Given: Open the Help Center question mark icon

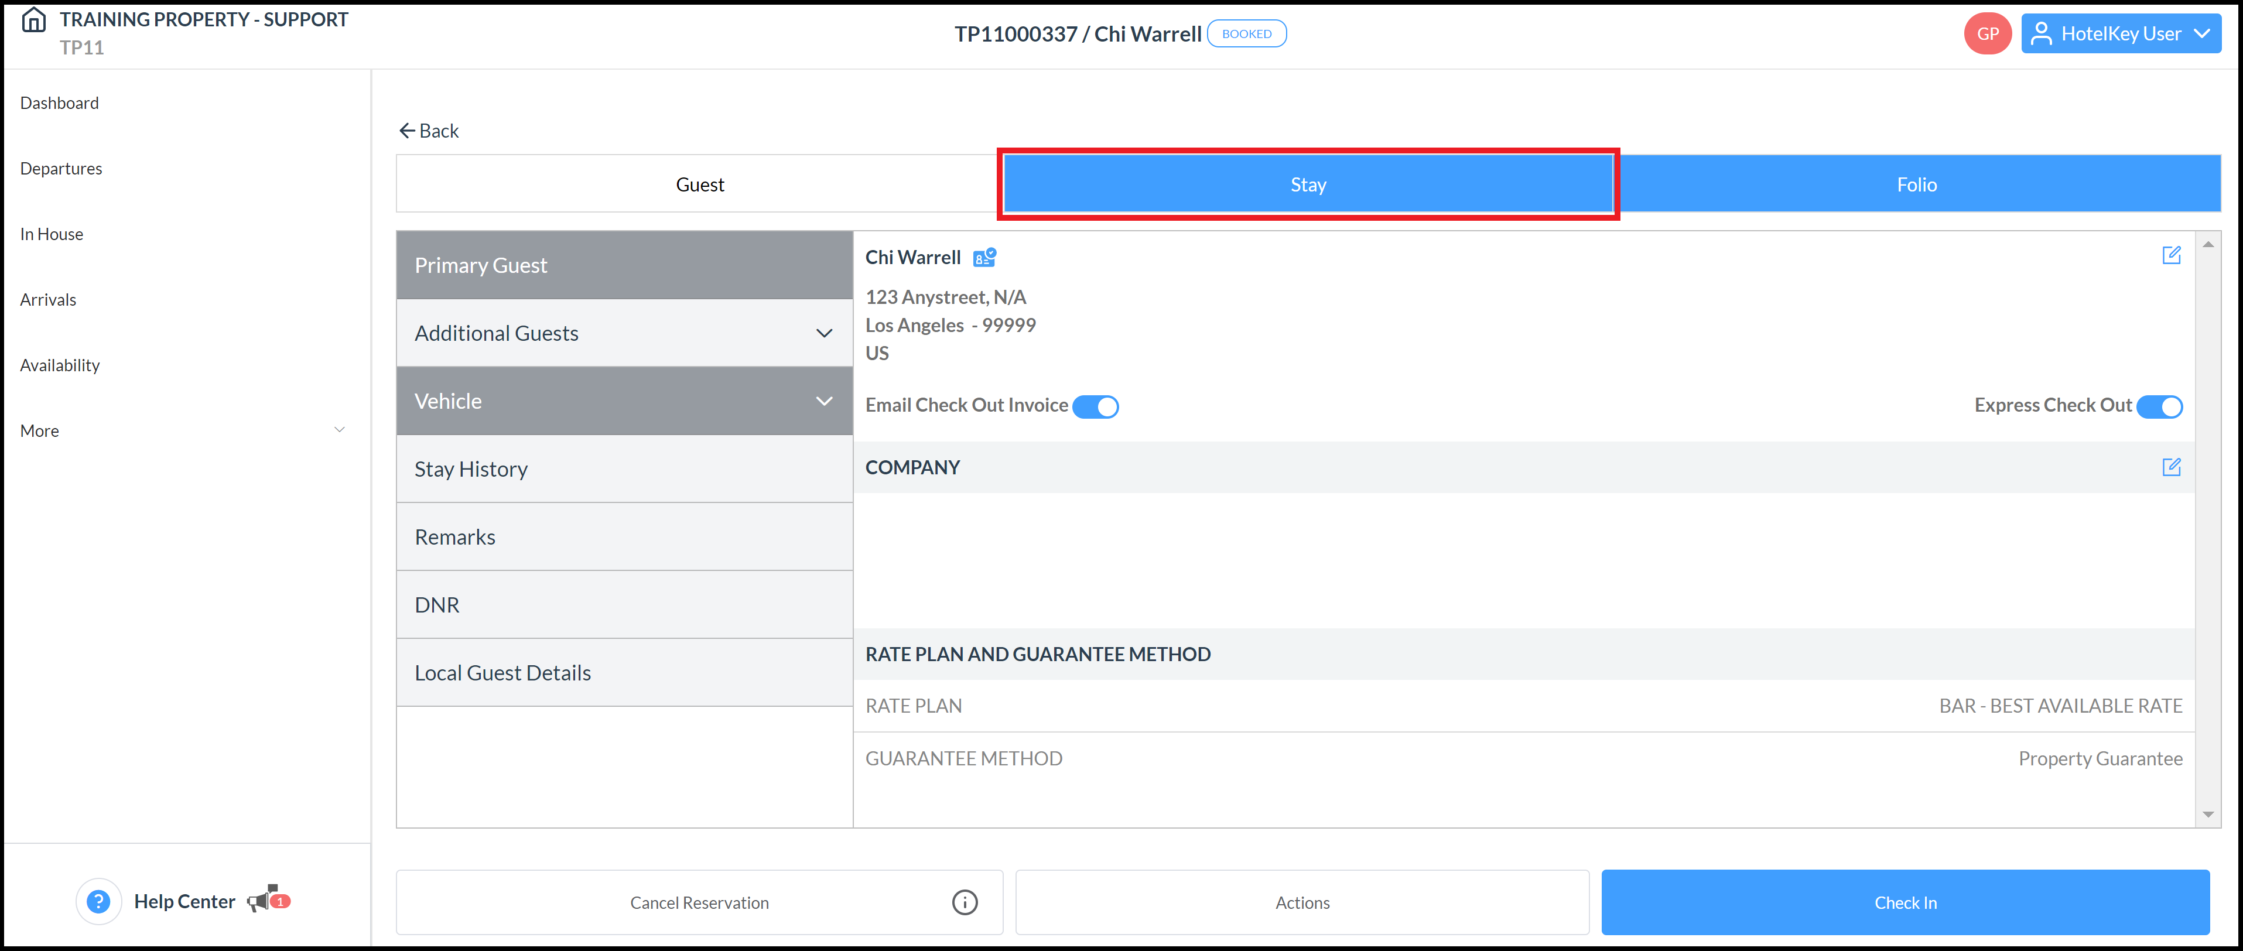Looking at the screenshot, I should point(98,901).
